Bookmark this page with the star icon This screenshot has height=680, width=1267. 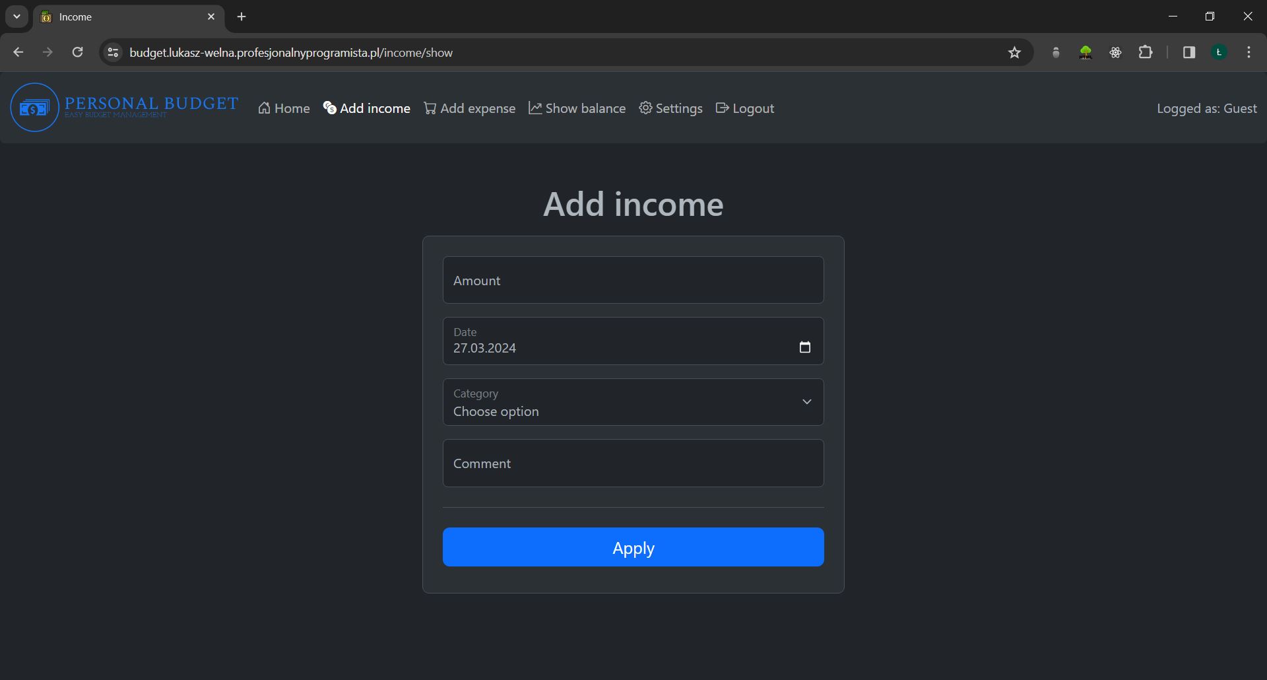click(1014, 53)
